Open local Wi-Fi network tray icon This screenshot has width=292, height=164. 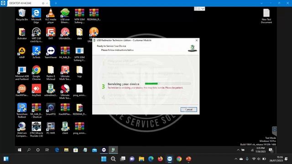254,159
